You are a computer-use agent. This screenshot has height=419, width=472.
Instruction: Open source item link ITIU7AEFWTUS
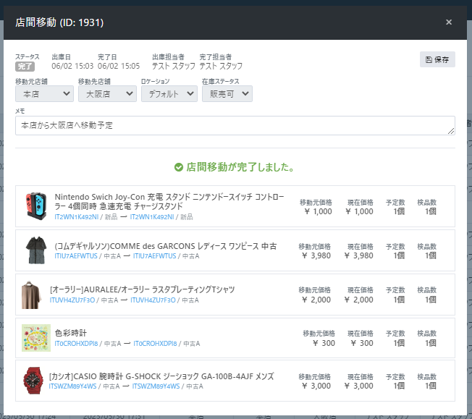pos(76,256)
